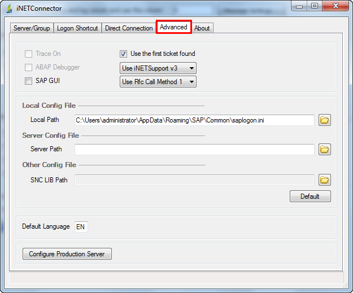This screenshot has height=293, width=353.
Task: Select the About tab
Action: tap(202, 28)
